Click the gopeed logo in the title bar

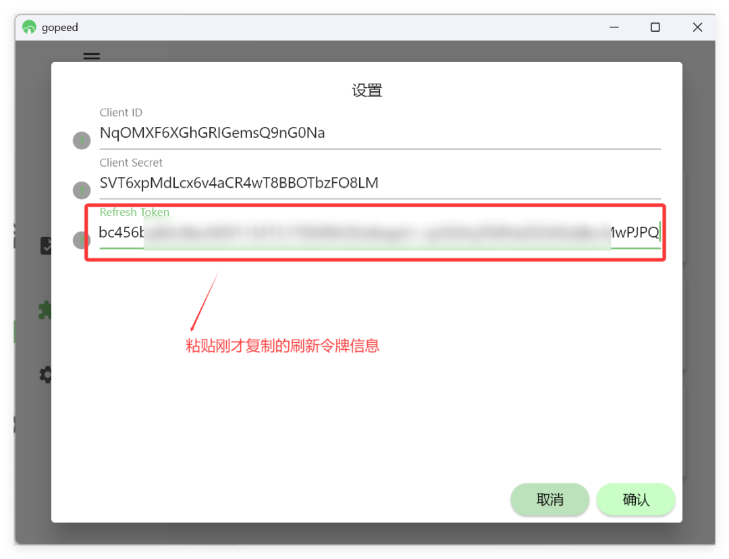(x=29, y=27)
